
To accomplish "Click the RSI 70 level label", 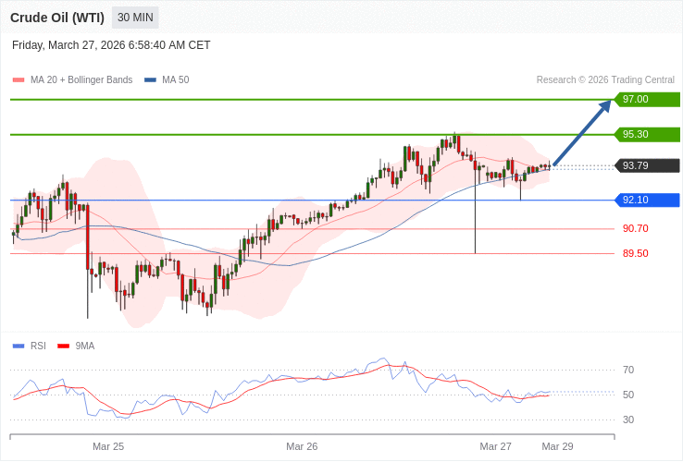I will 628,370.
